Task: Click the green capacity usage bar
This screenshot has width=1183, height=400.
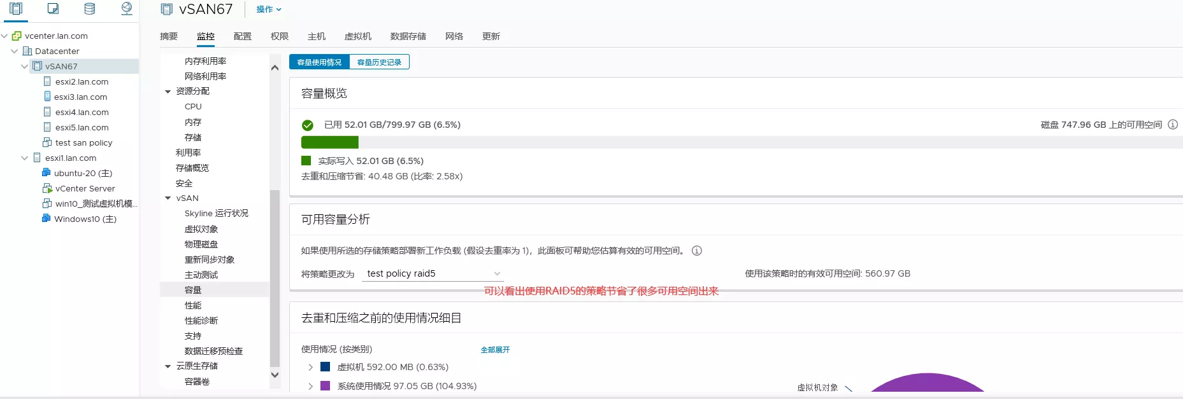Action: click(329, 142)
